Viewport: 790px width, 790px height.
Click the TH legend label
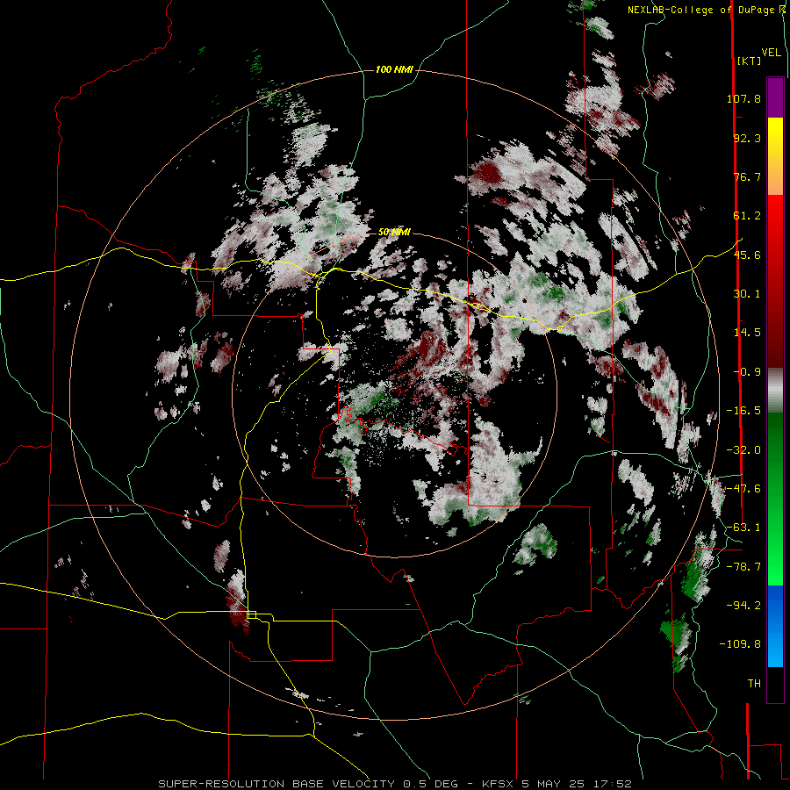click(x=754, y=684)
